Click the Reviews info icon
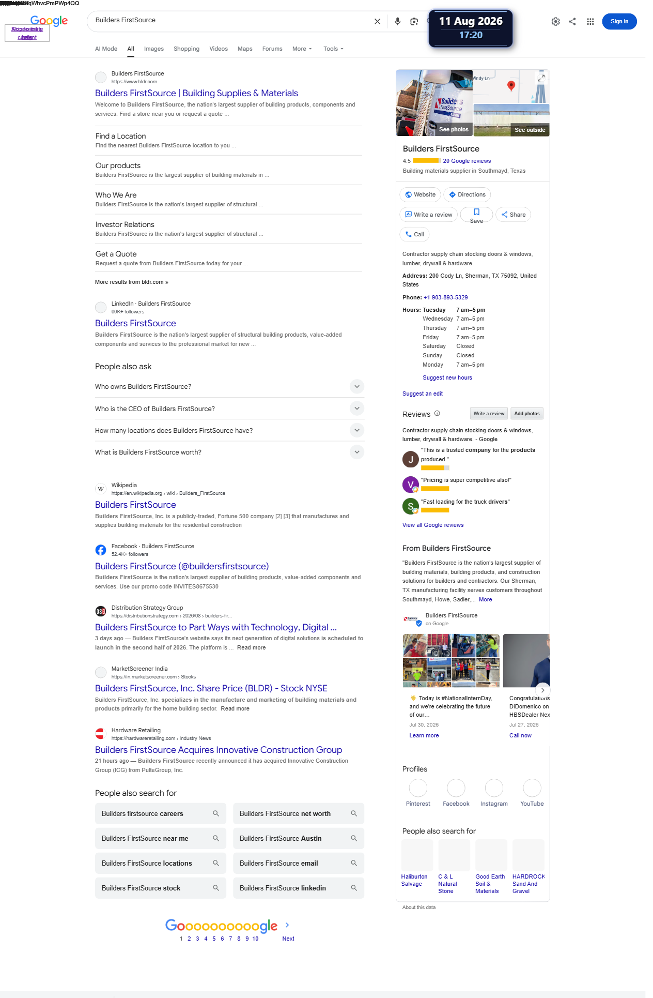Viewport: 653px width, 998px height. pyautogui.click(x=437, y=413)
